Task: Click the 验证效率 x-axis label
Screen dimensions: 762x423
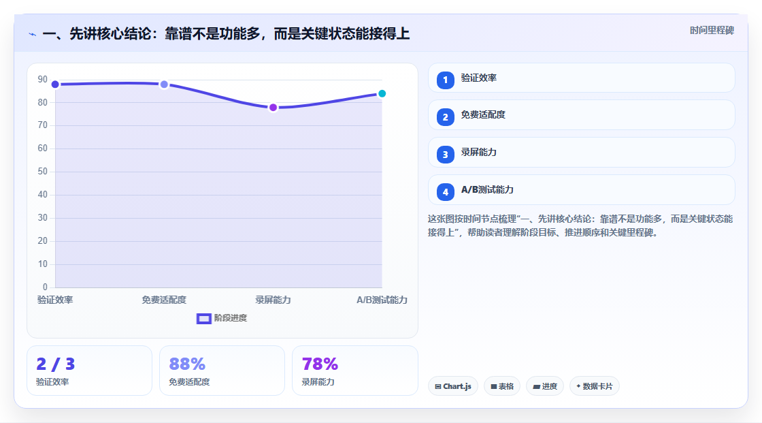Action: click(55, 300)
